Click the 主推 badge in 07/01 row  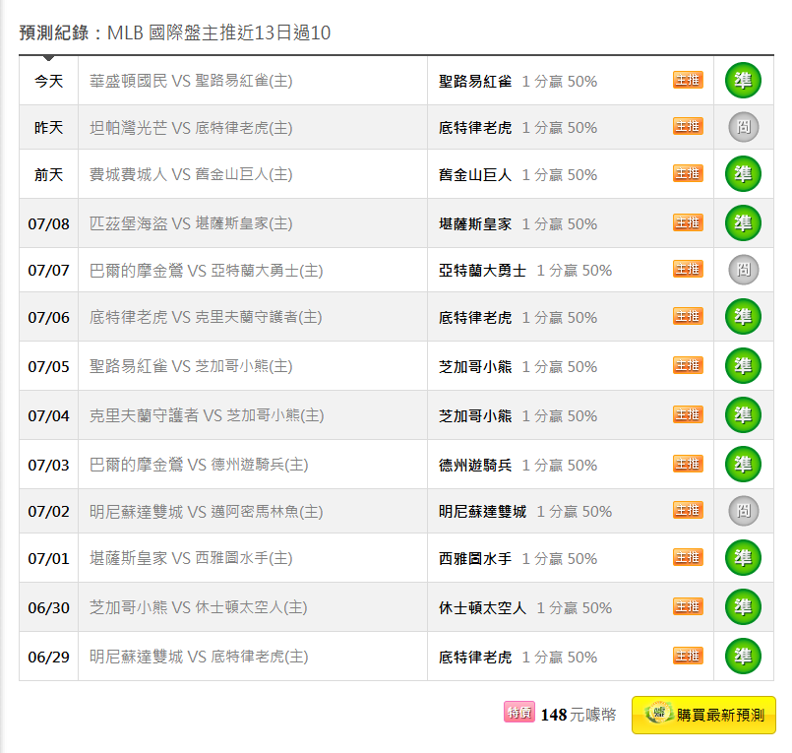click(688, 557)
